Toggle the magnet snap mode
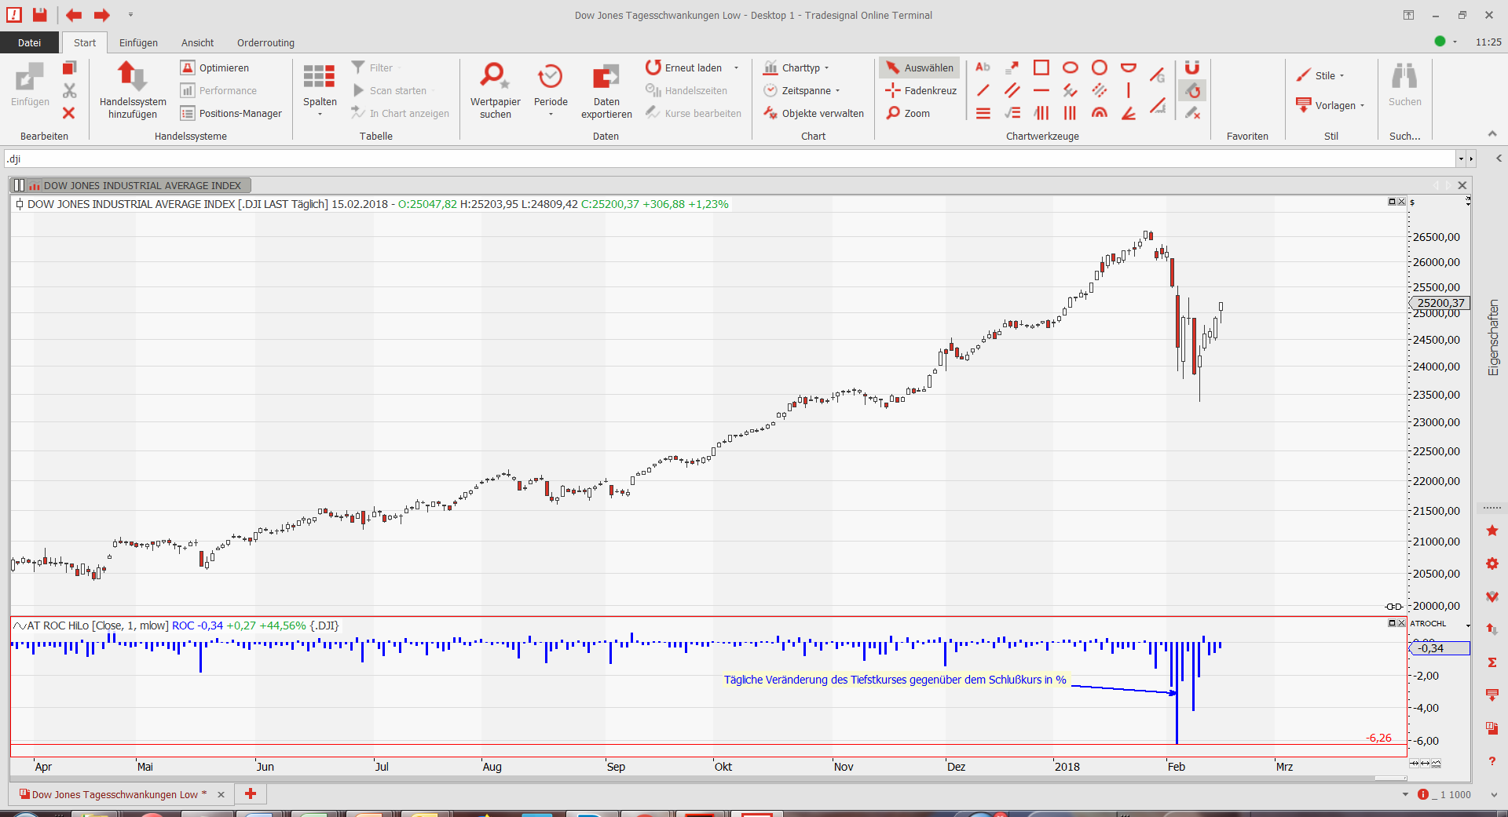 pyautogui.click(x=1192, y=67)
